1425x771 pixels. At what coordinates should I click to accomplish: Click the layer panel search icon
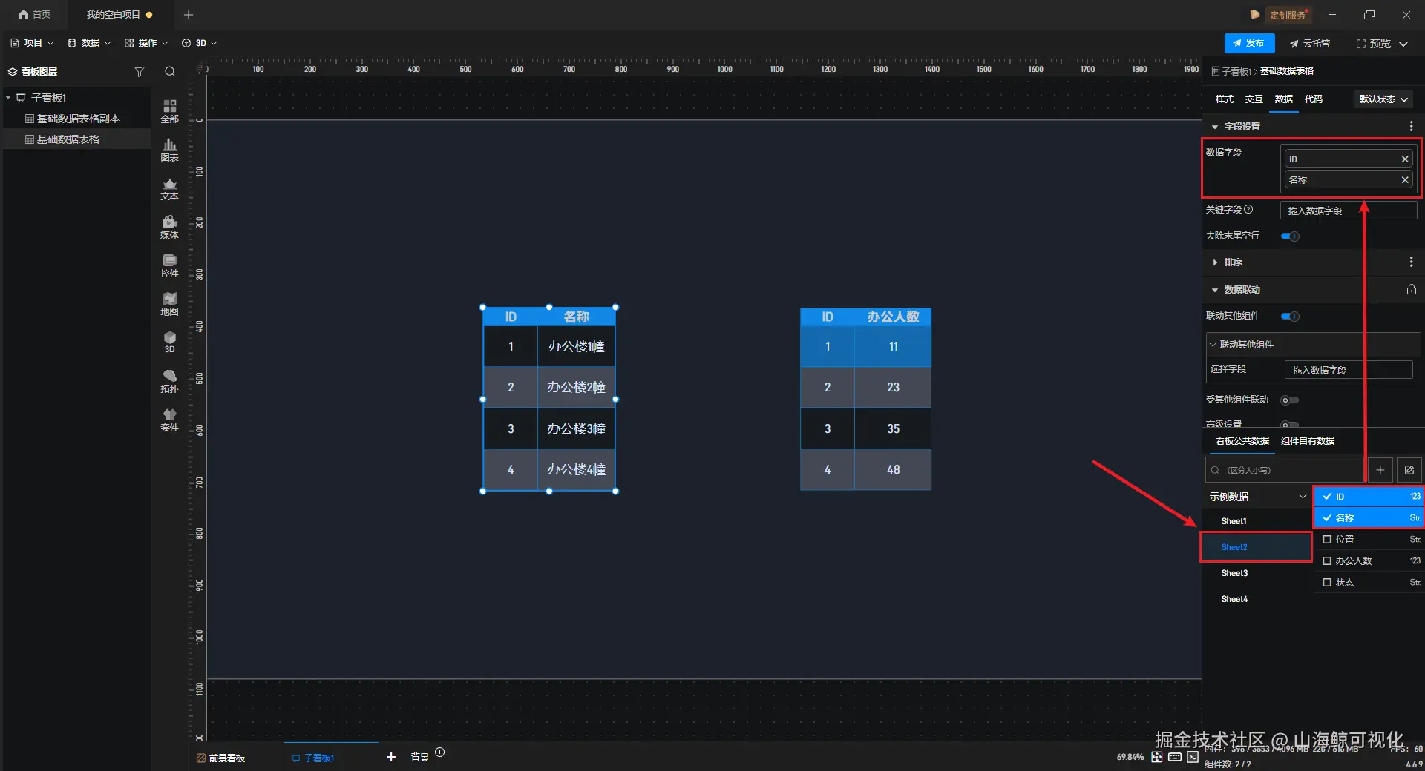[x=170, y=72]
